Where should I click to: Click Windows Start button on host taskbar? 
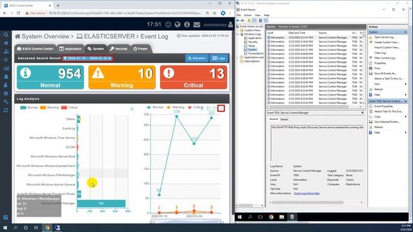point(5,227)
